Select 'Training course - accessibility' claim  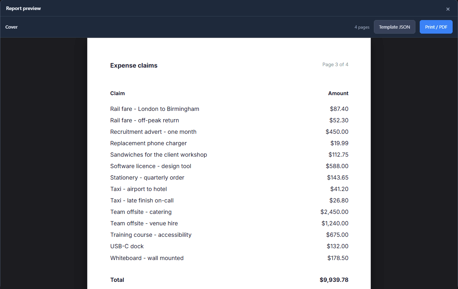coord(151,235)
